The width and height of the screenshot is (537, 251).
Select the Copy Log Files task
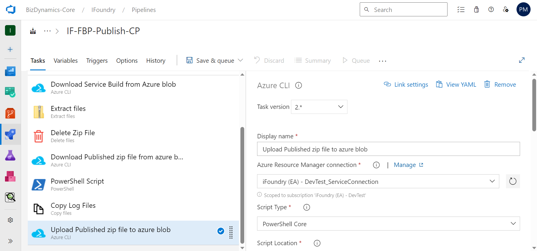coord(133,209)
